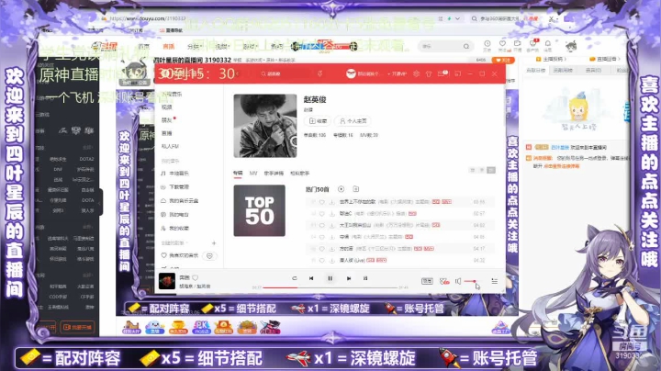The width and height of the screenshot is (661, 371).
Task: Toggle the loop play mode icon
Action: point(295,278)
